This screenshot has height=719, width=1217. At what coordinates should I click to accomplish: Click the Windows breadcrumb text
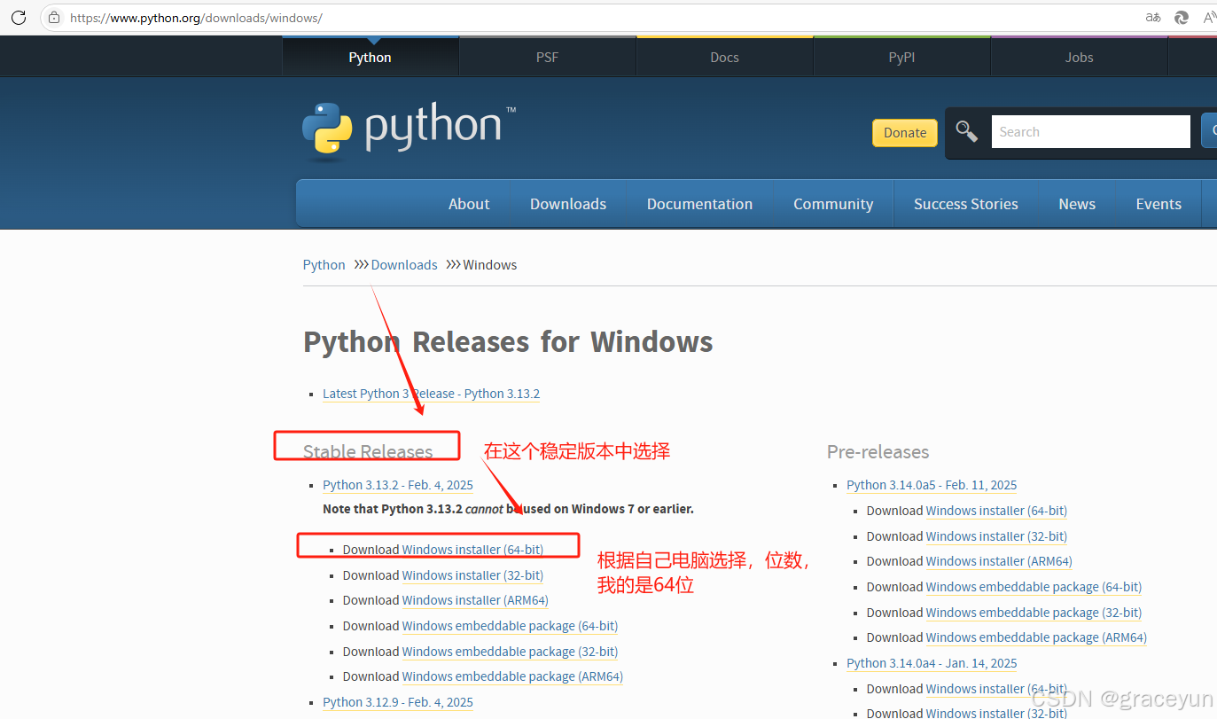pos(489,264)
